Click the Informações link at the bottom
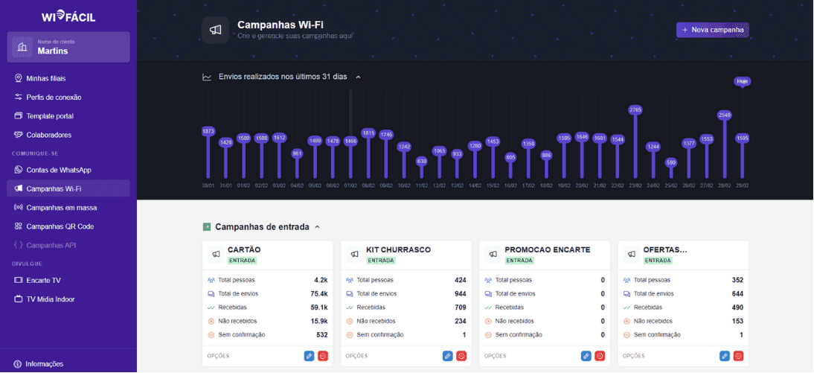Screen dimensions: 814x373 [x=39, y=363]
